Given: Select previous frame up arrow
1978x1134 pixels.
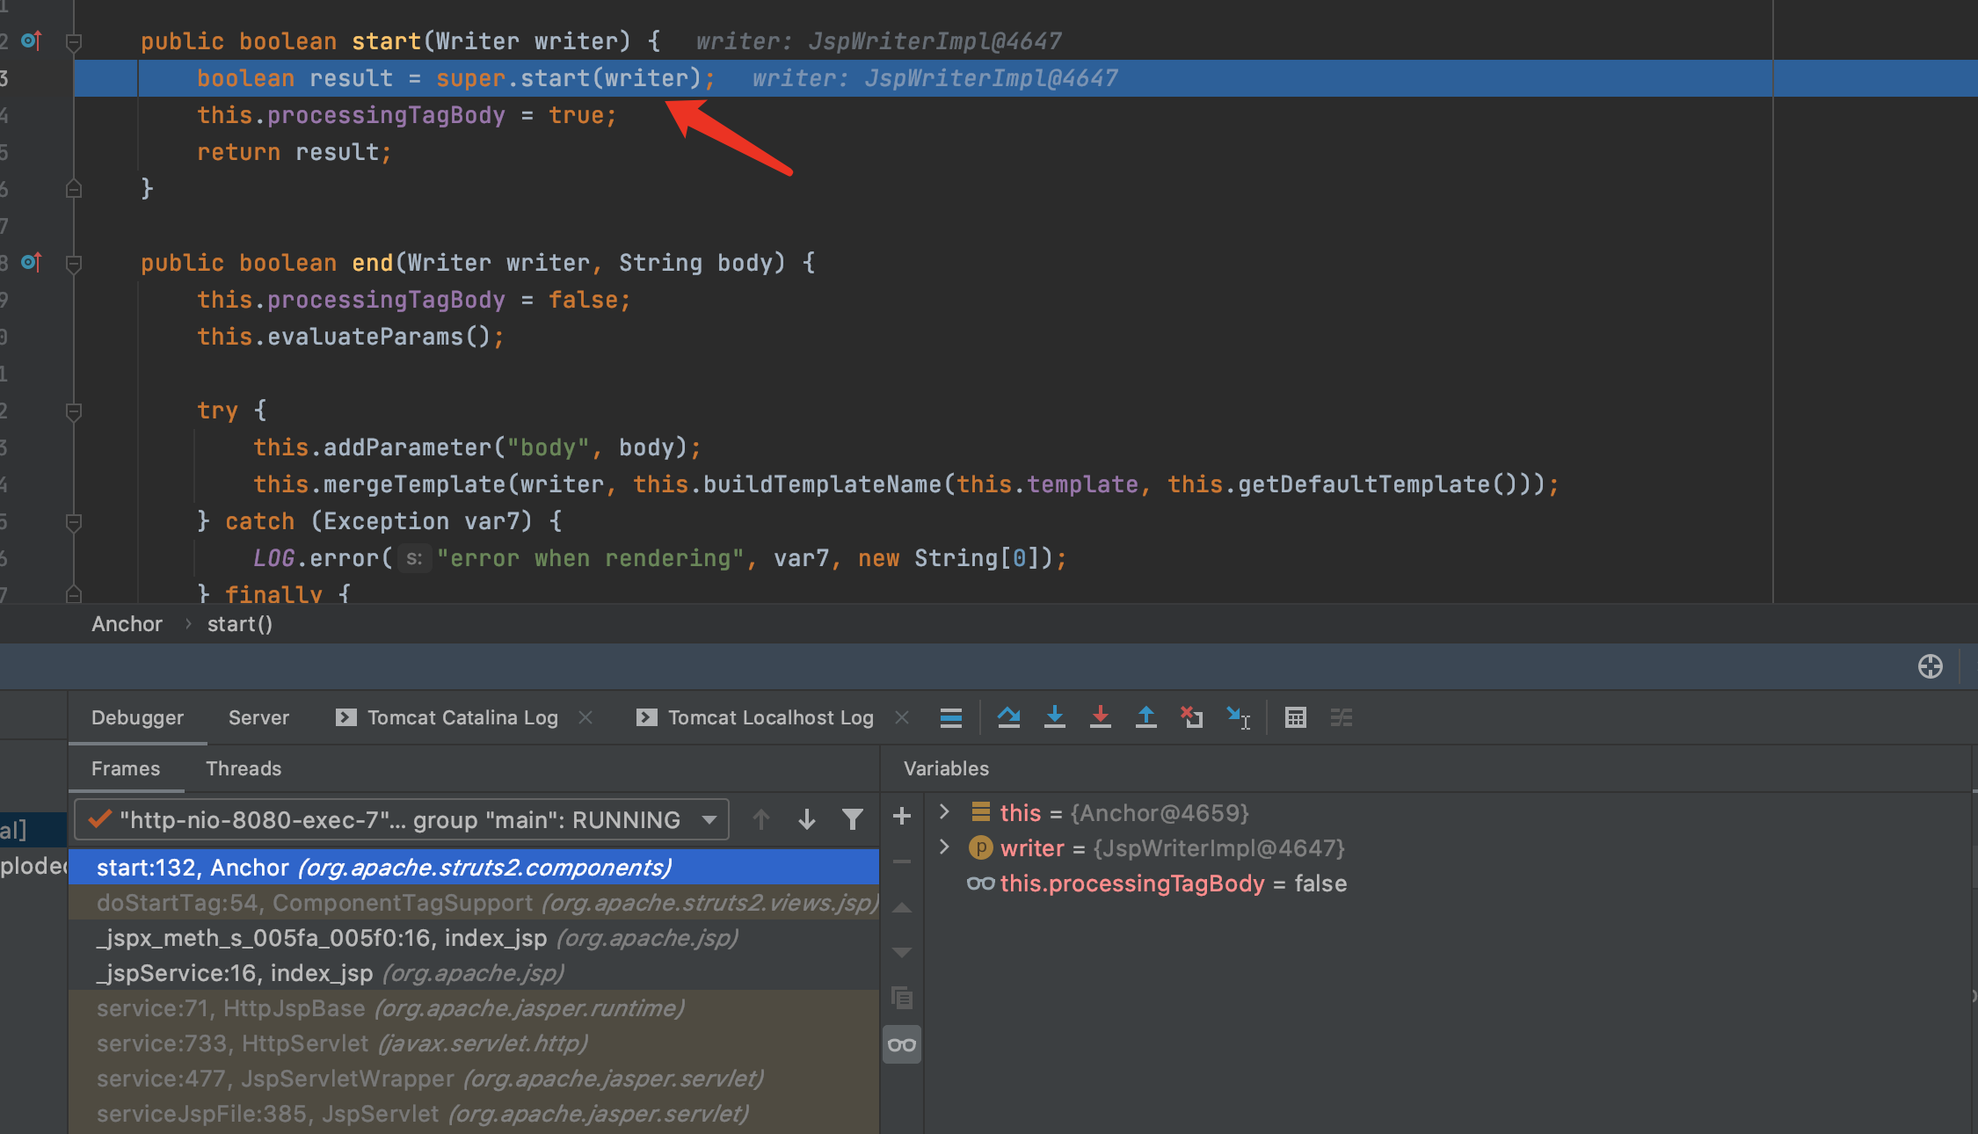Looking at the screenshot, I should pos(761,820).
